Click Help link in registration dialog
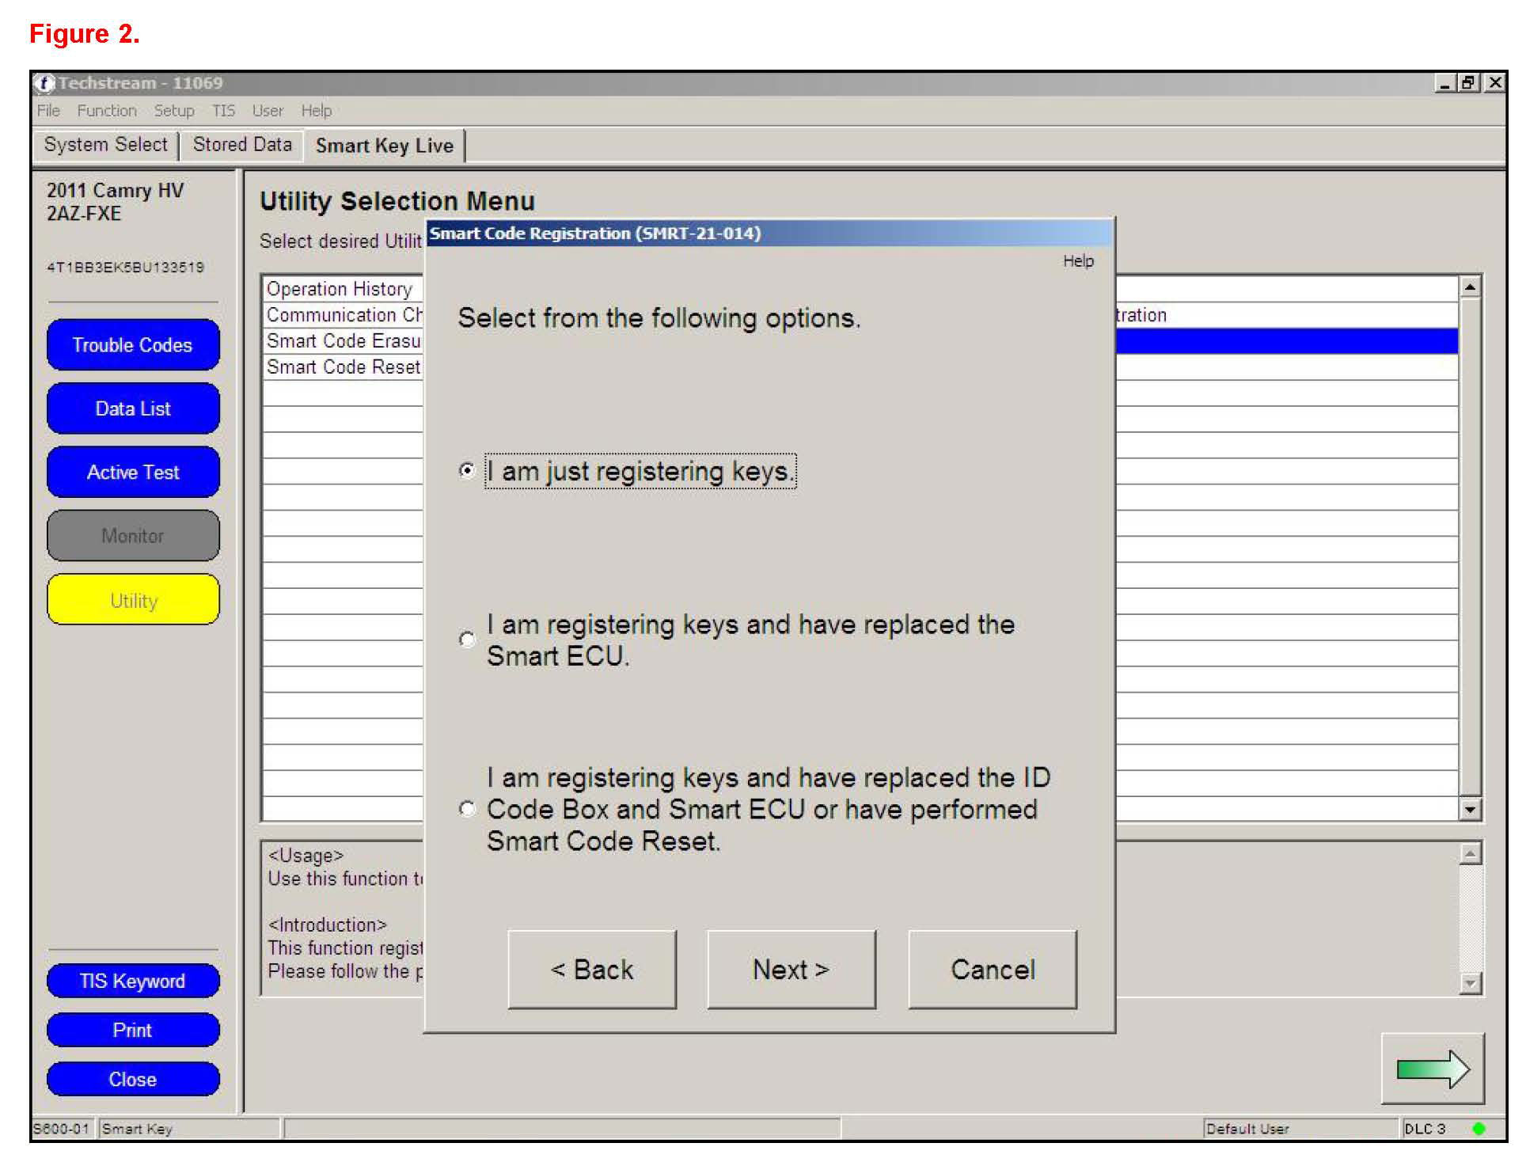The height and width of the screenshot is (1162, 1526). pyautogui.click(x=1077, y=261)
